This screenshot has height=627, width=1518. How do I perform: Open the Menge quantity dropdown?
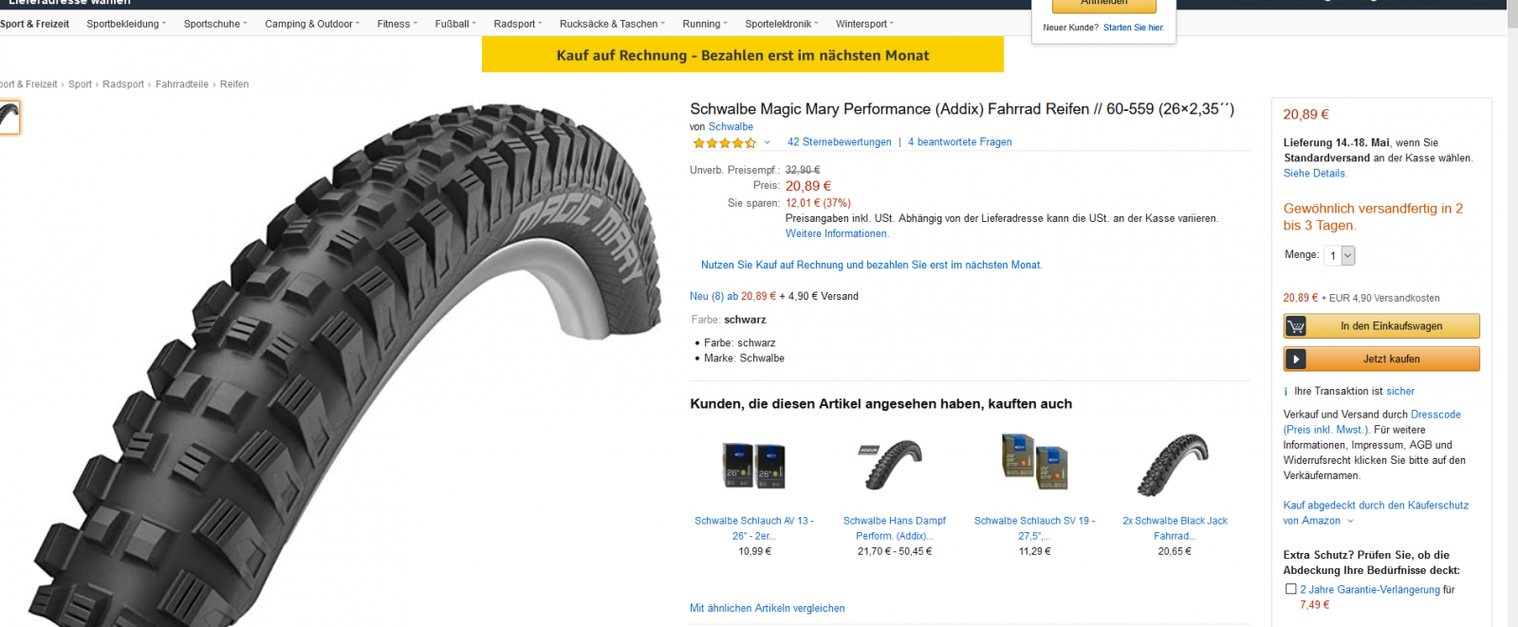(x=1341, y=255)
